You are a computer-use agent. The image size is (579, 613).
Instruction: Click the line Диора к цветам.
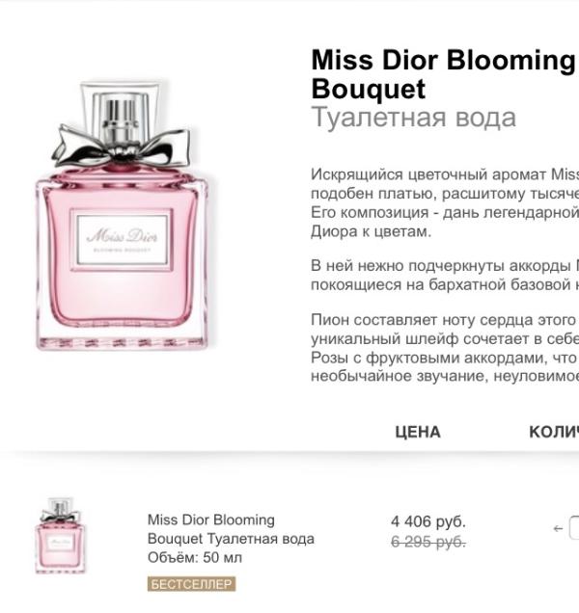pos(372,232)
